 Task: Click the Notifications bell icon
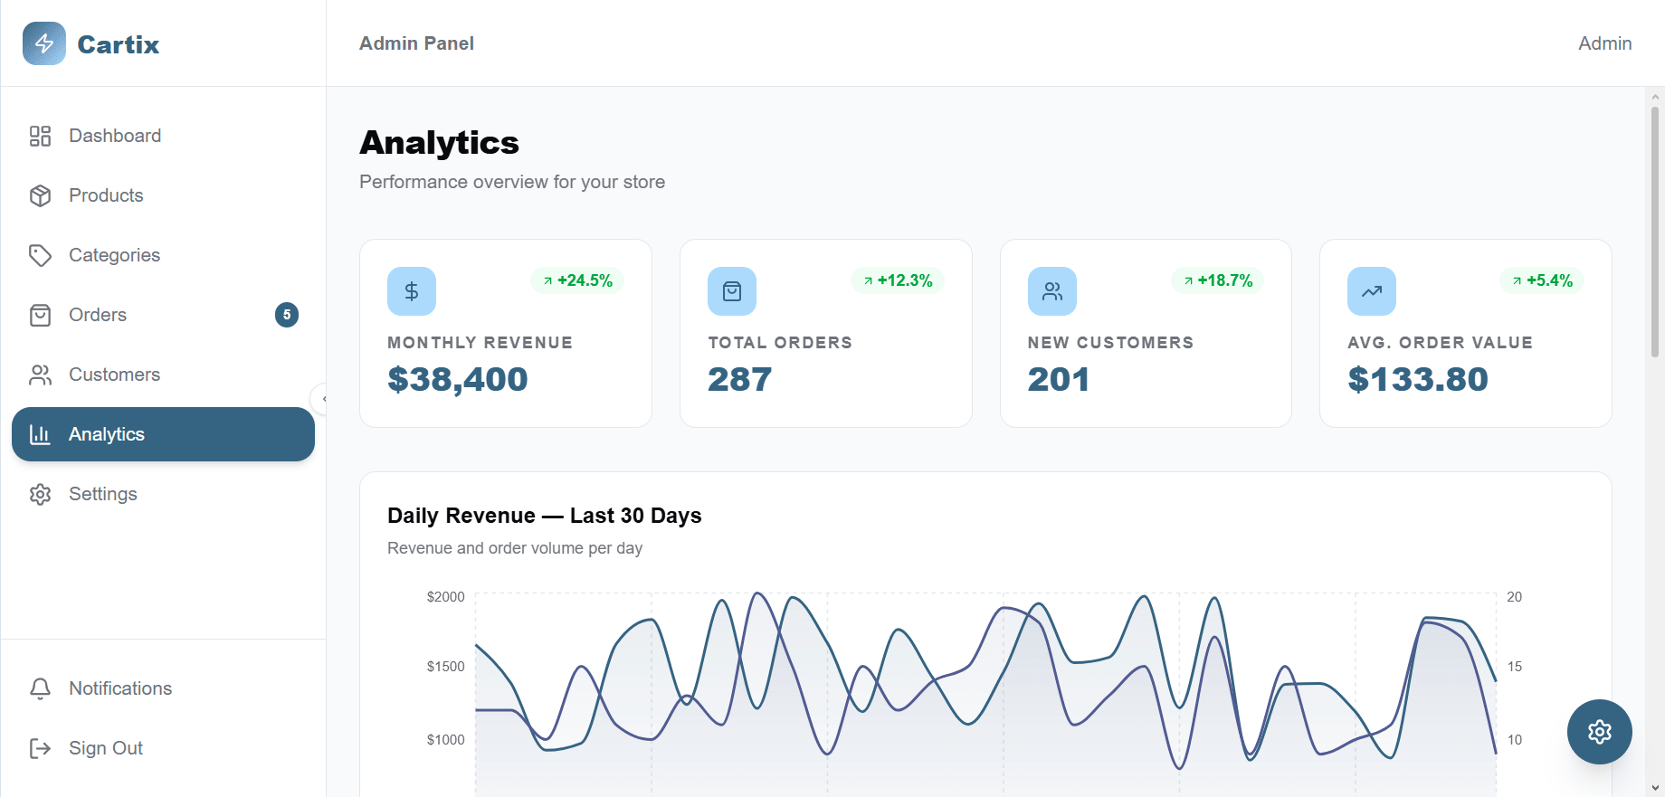coord(40,688)
